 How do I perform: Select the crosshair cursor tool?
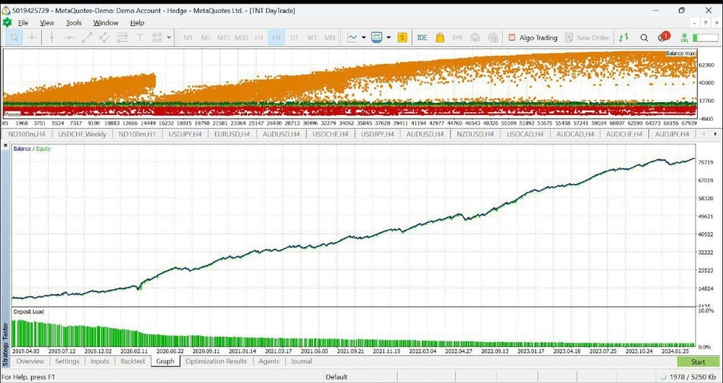pyautogui.click(x=32, y=38)
